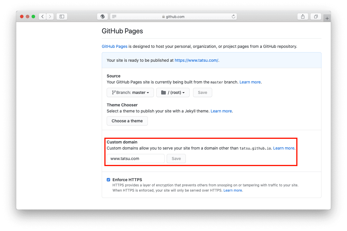347x231 pixels.
Task: Click the extension icon beside address bar
Action: [x=102, y=17]
